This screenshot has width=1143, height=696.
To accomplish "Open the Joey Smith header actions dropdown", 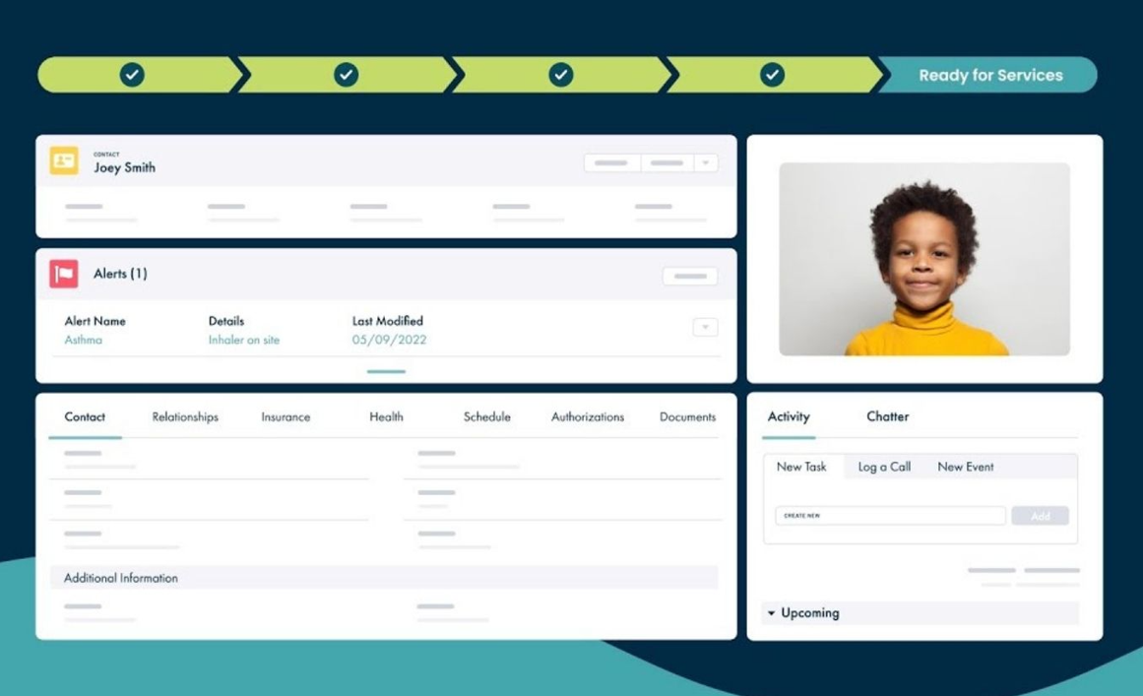I will [706, 162].
